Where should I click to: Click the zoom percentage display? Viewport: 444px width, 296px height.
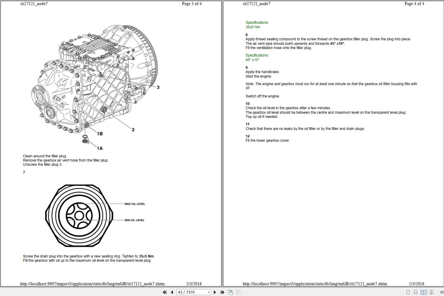442,292
